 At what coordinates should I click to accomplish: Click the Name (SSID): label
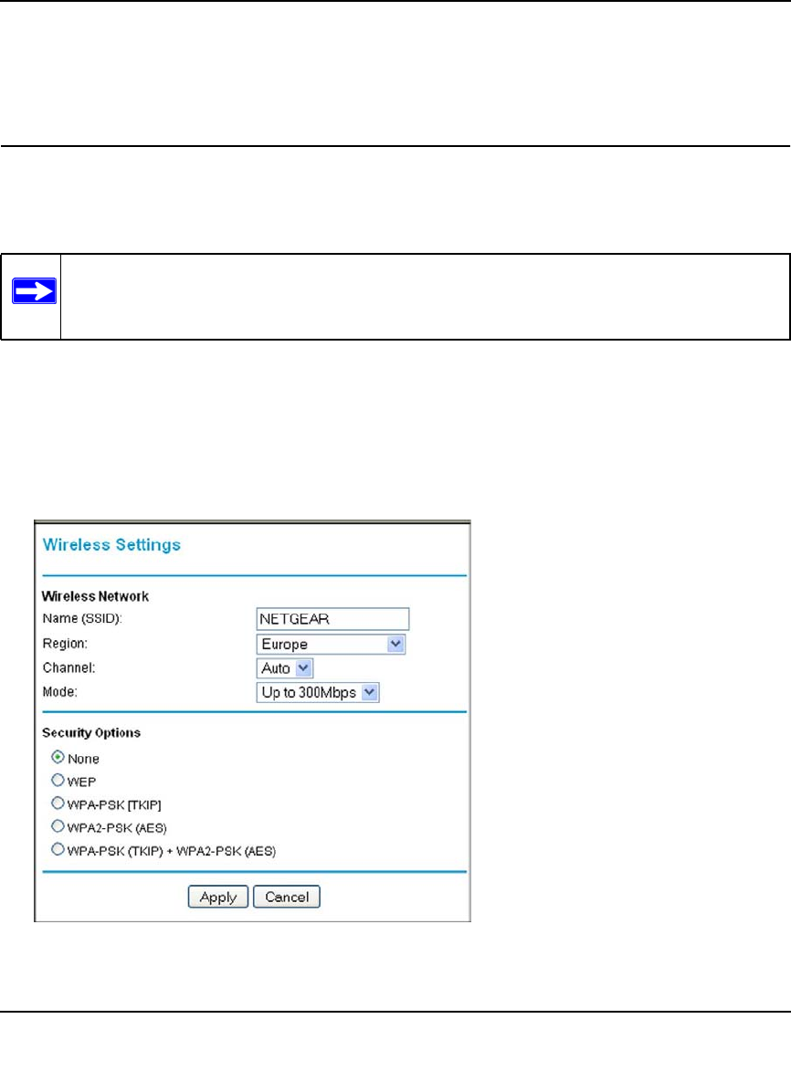pyautogui.click(x=82, y=618)
